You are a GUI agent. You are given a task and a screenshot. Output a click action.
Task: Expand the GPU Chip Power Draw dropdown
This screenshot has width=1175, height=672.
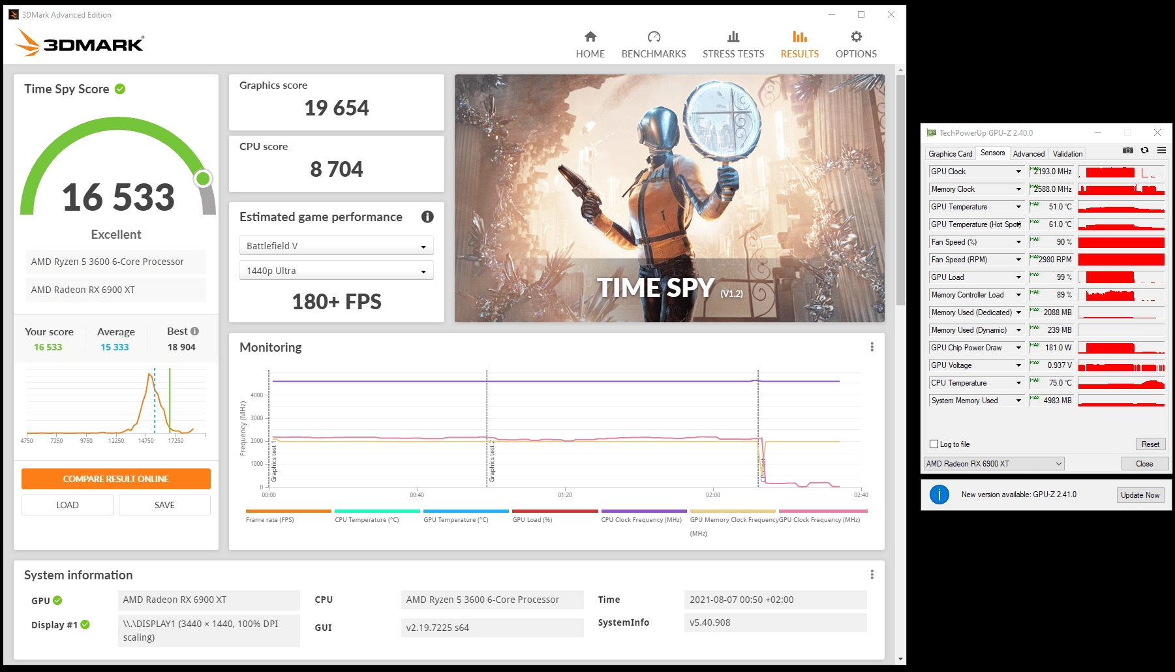1018,348
